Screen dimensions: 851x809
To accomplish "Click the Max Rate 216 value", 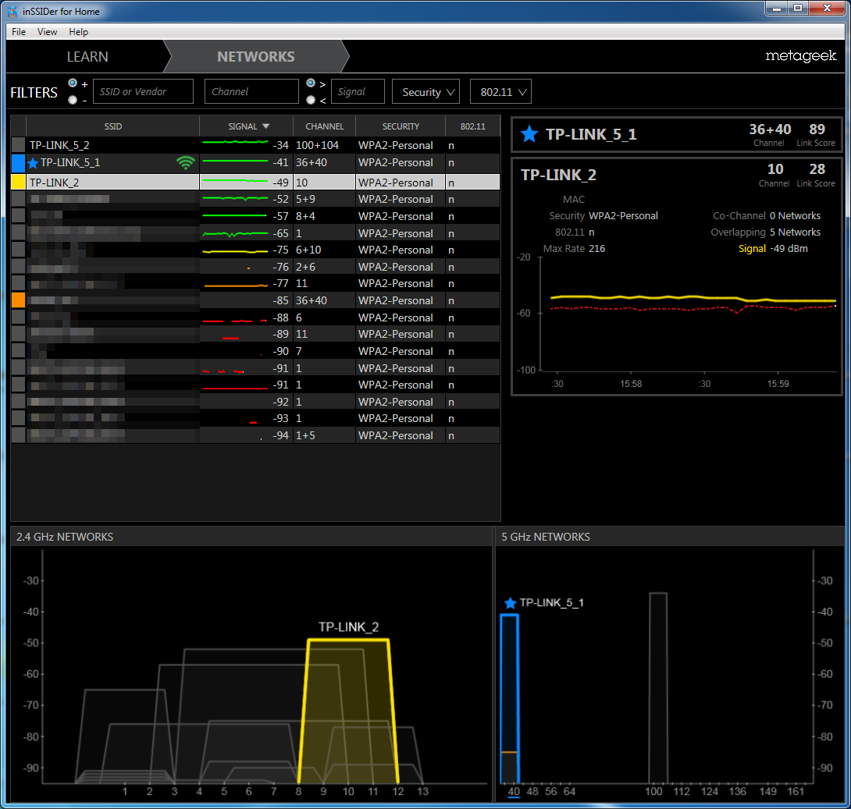I will pyautogui.click(x=597, y=248).
